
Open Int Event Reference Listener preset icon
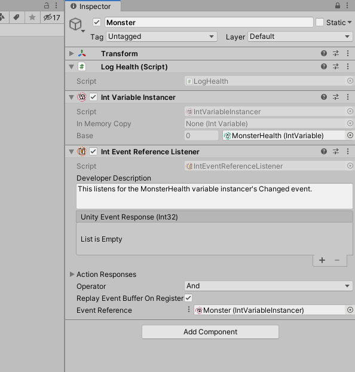[x=336, y=151]
